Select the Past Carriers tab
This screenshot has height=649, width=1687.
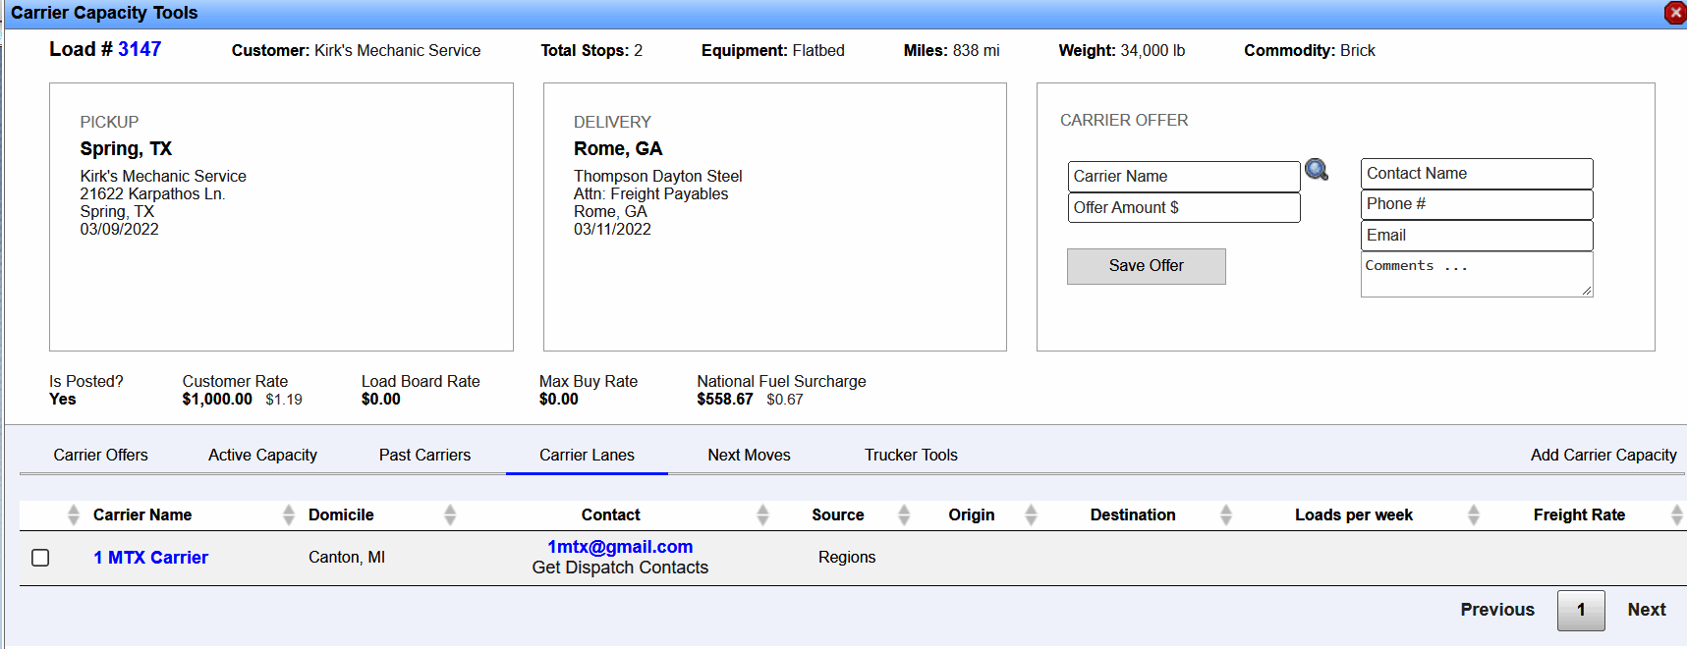(x=424, y=456)
